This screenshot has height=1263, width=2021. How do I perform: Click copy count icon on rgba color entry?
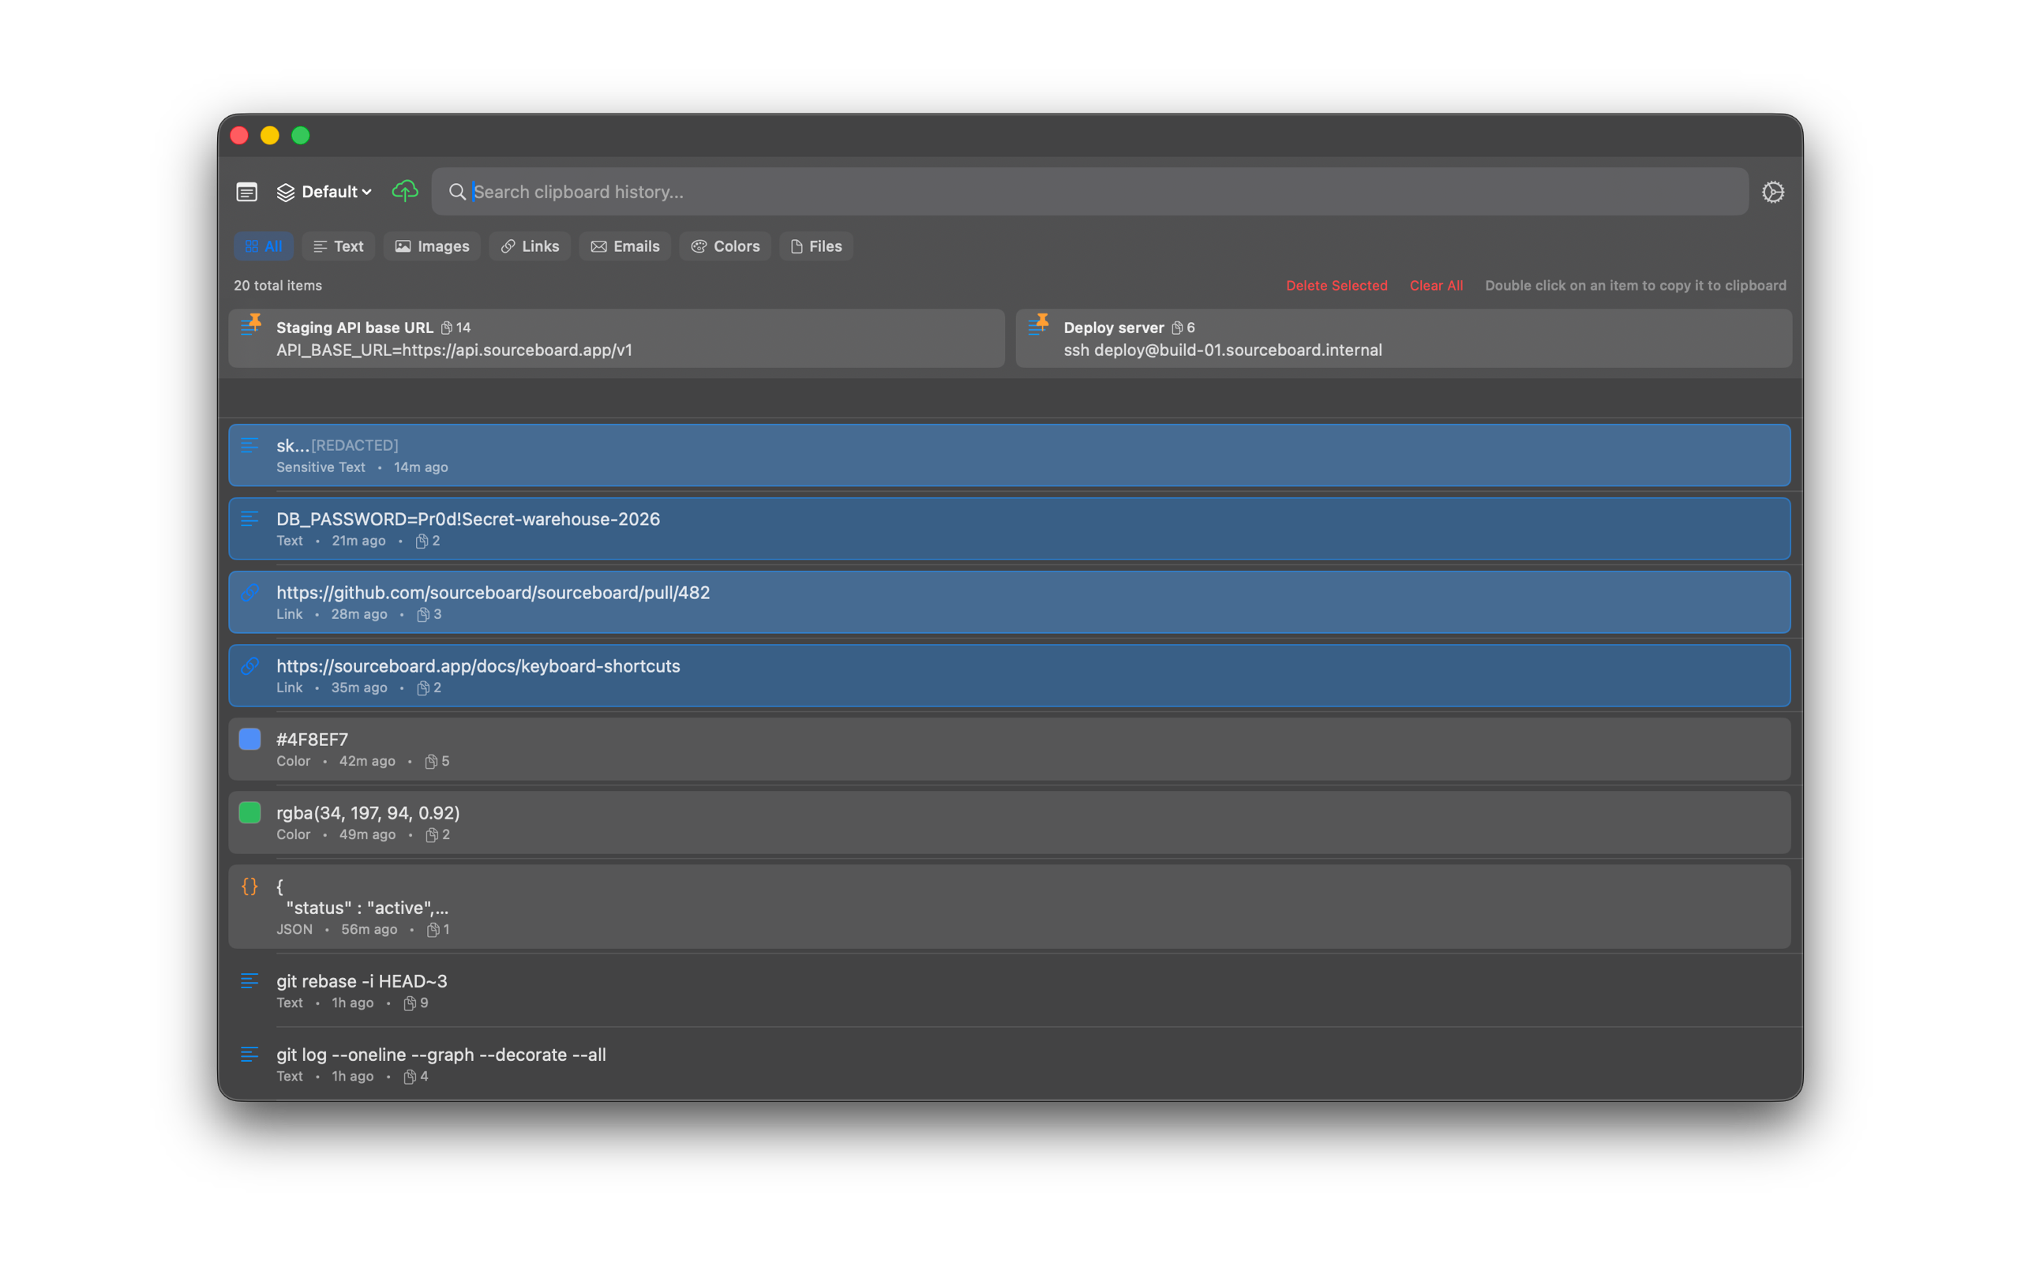[432, 835]
